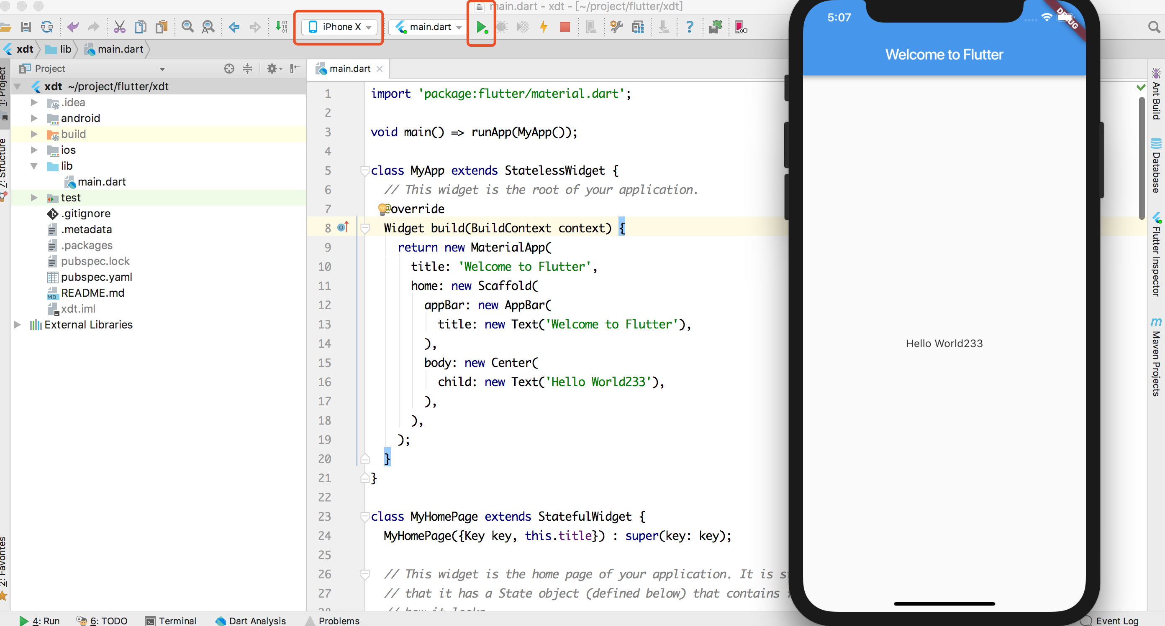1165x626 pixels.
Task: Click Scroll from Source target icon
Action: 229,69
